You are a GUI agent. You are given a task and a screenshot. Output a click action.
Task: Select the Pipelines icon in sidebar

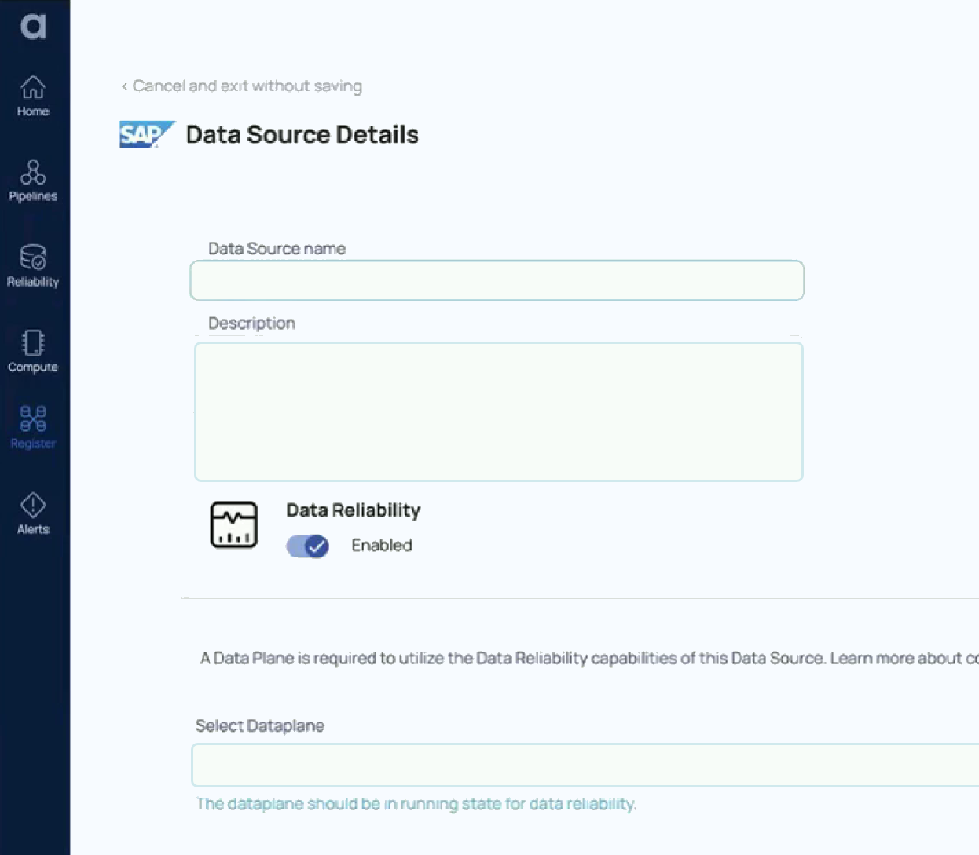[x=32, y=179]
